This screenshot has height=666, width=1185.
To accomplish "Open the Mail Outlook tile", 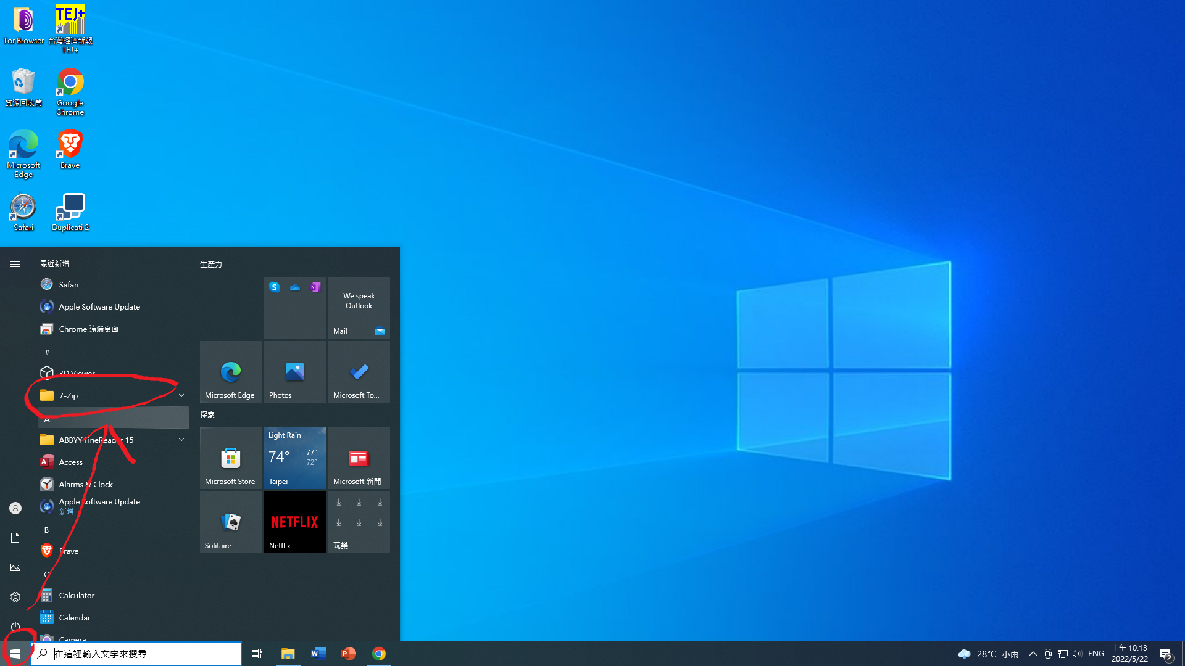I will tap(359, 308).
